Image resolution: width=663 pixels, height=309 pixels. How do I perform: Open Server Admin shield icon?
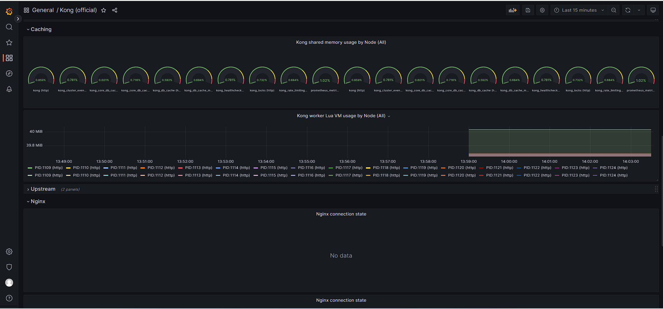[9, 267]
